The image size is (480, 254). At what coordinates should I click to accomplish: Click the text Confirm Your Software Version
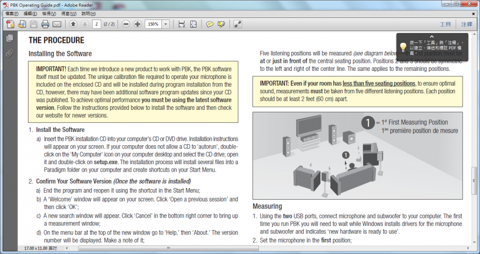click(74, 181)
